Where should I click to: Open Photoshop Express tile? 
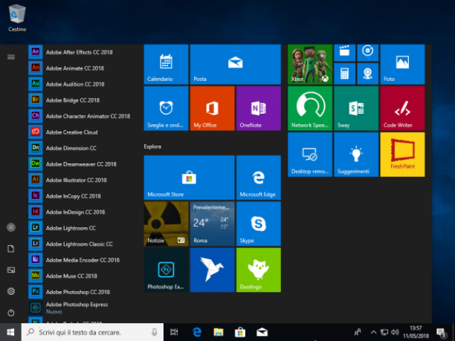pyautogui.click(x=166, y=270)
